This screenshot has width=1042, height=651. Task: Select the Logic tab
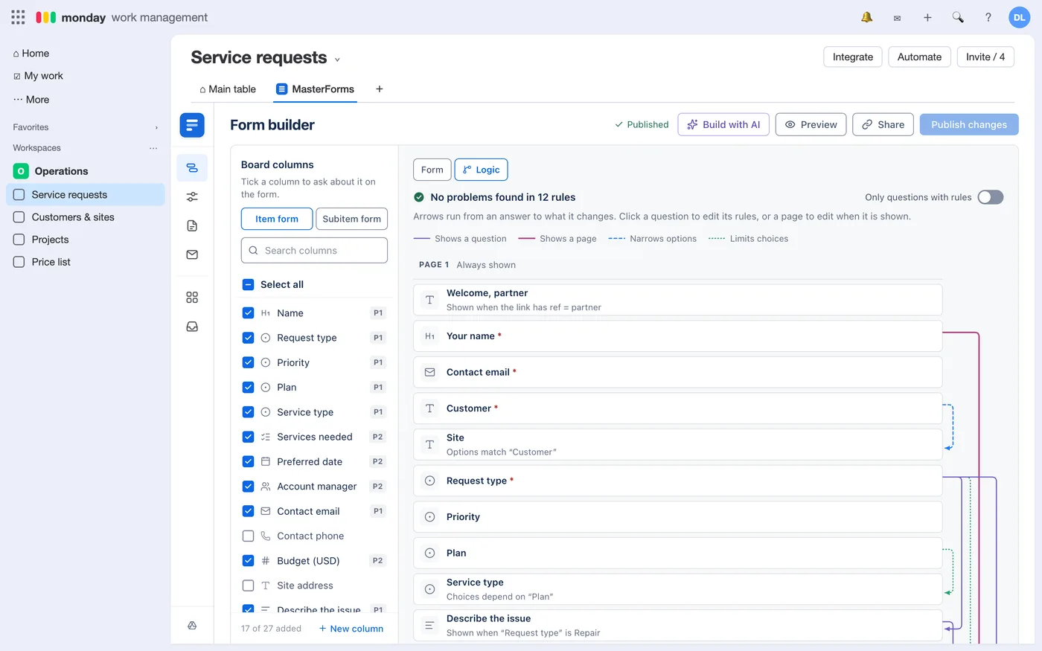point(482,170)
